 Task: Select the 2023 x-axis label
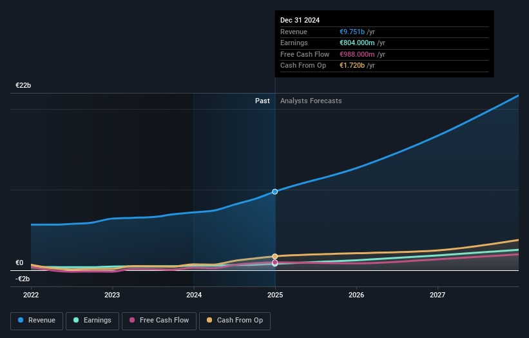click(x=112, y=295)
